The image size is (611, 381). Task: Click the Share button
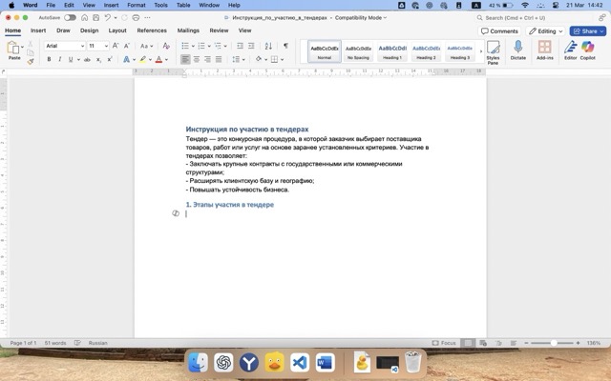tap(588, 30)
